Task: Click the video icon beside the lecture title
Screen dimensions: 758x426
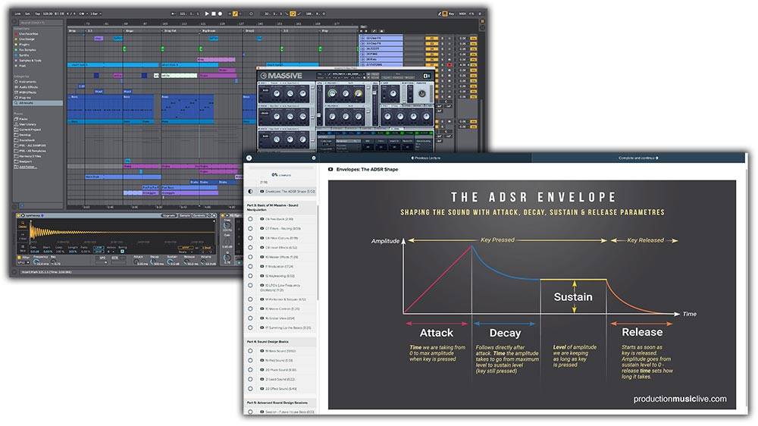Action: click(330, 169)
